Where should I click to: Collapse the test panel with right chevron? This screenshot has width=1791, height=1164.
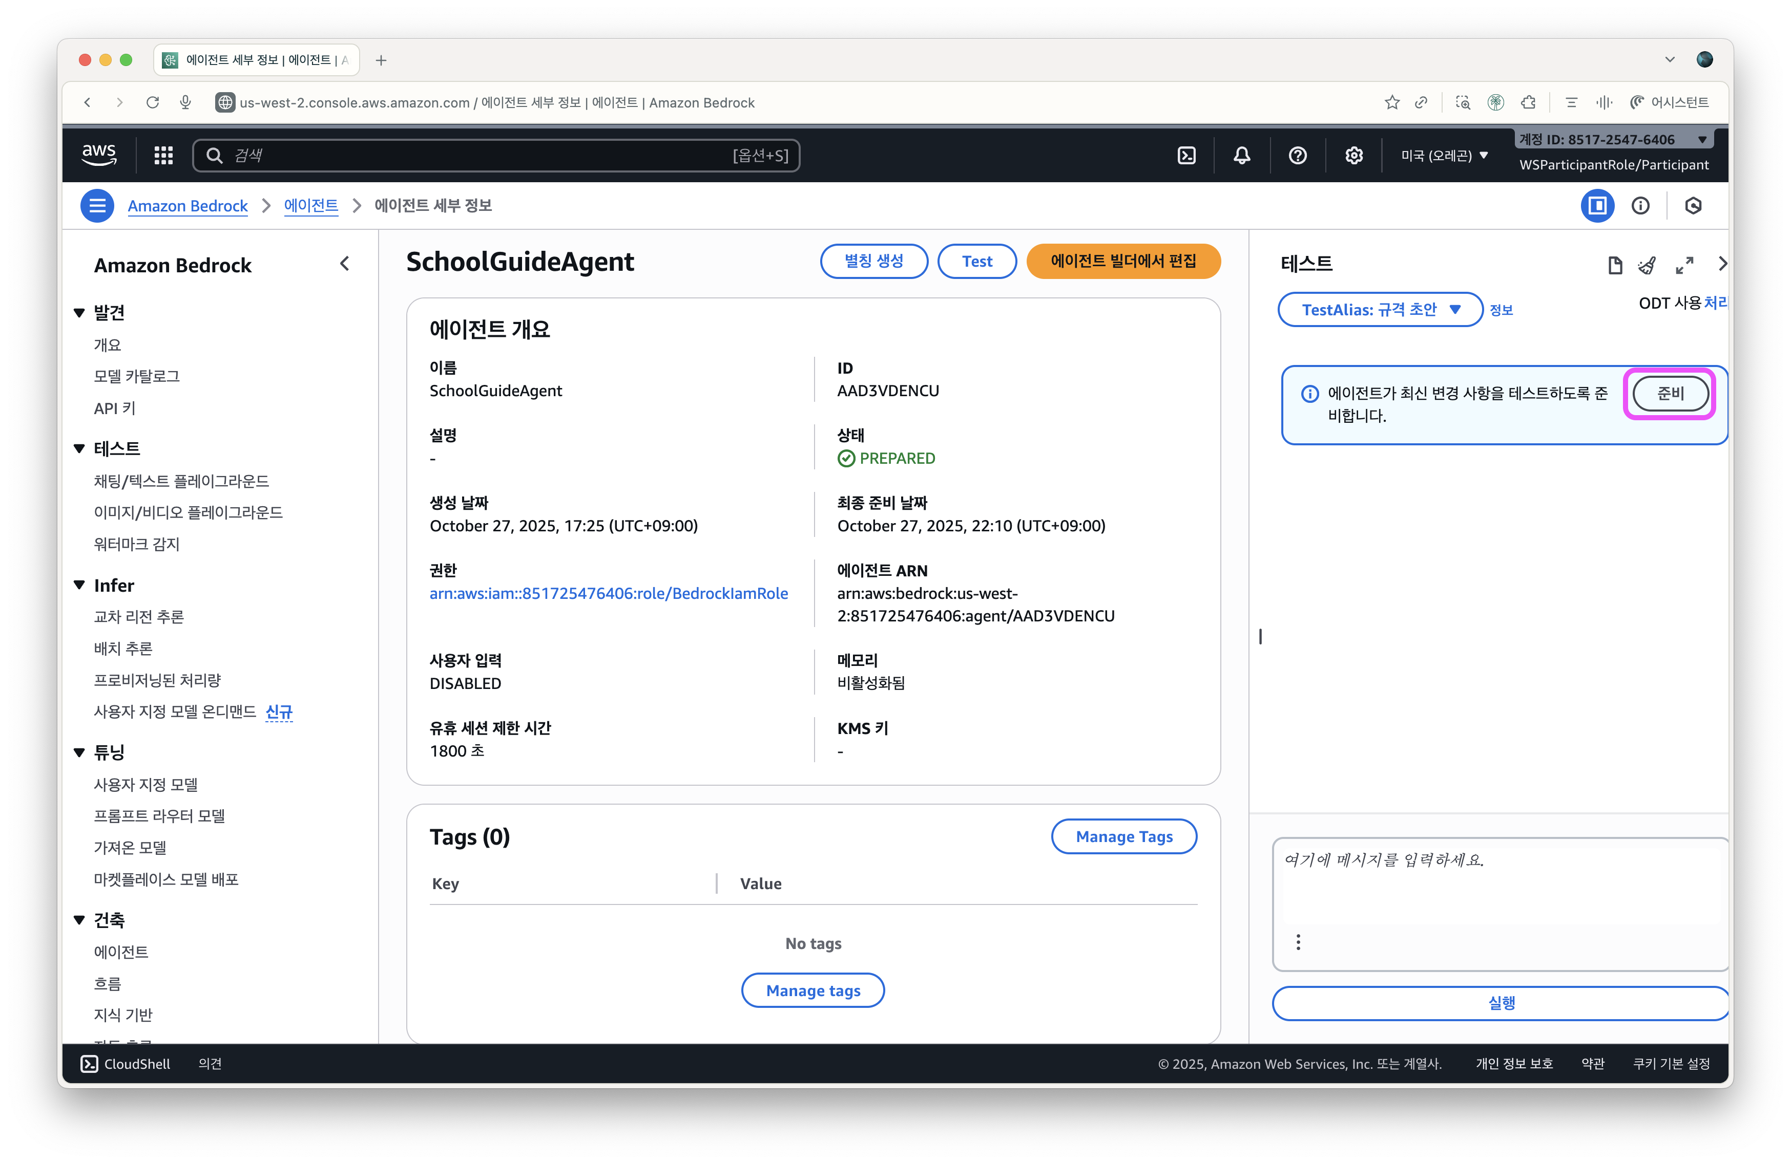coord(1722,264)
